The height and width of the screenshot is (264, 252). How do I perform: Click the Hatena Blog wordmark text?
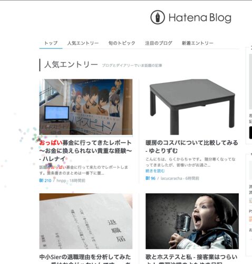point(200,18)
